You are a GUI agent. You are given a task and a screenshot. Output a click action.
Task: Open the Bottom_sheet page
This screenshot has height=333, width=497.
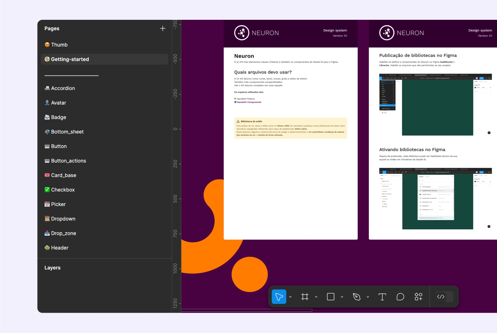pos(105,132)
